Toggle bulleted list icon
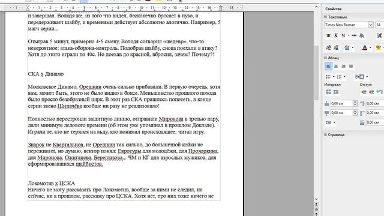384x216 pixels. pyautogui.click(x=328, y=77)
